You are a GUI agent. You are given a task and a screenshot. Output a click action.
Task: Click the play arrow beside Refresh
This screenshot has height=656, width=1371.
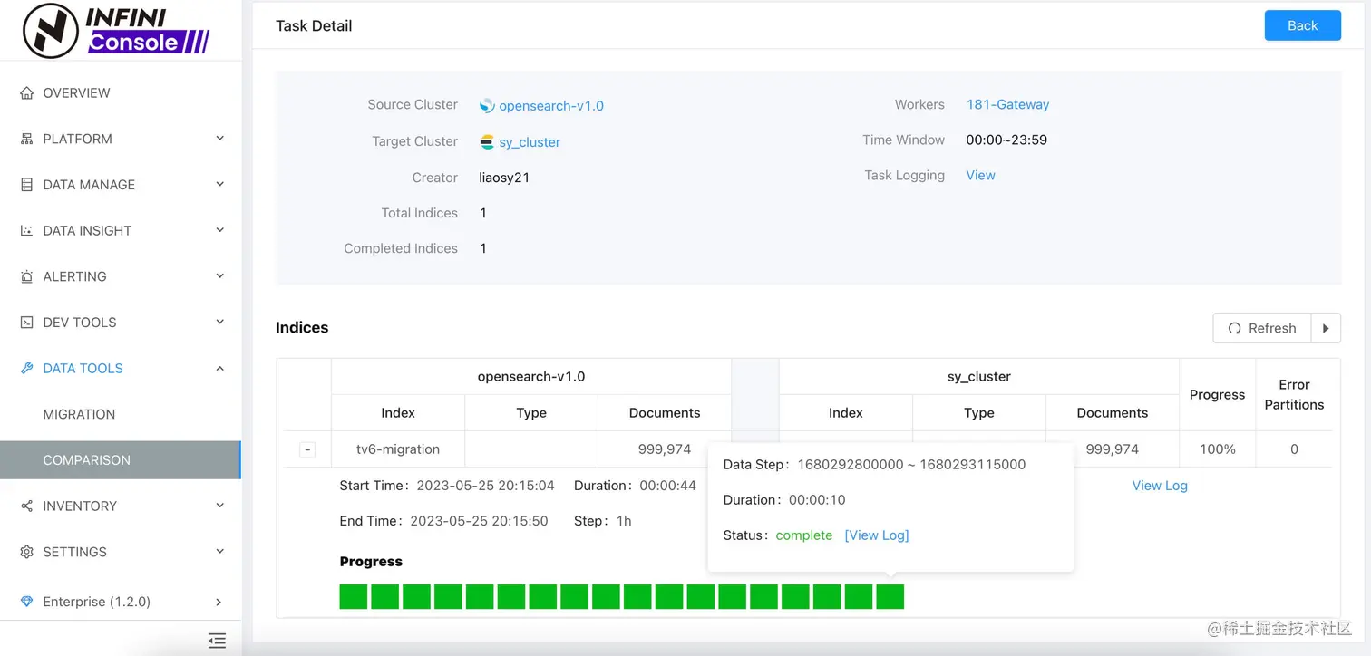(x=1326, y=328)
